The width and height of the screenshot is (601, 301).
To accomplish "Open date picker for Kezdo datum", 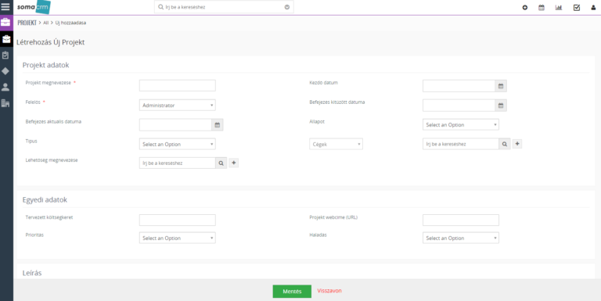I will pos(501,86).
